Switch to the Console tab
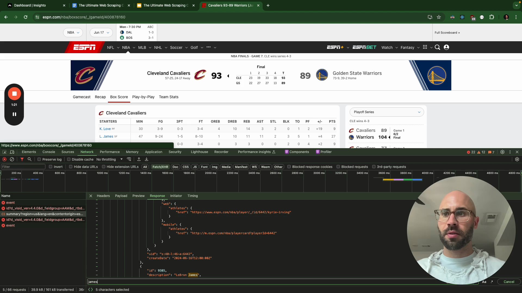Viewport: 522px width, 293px height. point(49,152)
